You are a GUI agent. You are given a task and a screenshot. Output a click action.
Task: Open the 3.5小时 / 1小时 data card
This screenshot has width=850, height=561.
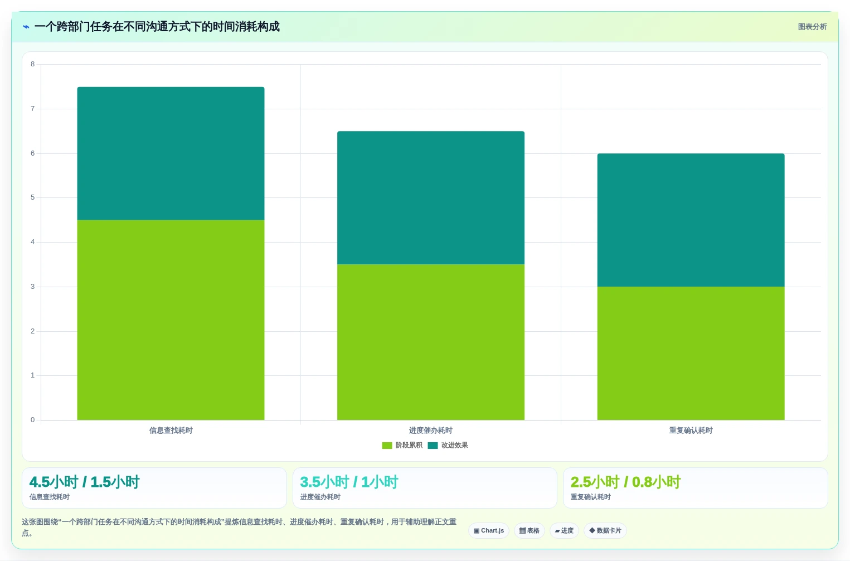[x=425, y=488]
